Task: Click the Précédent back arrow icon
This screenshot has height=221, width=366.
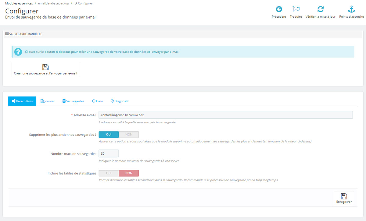Action: (279, 9)
